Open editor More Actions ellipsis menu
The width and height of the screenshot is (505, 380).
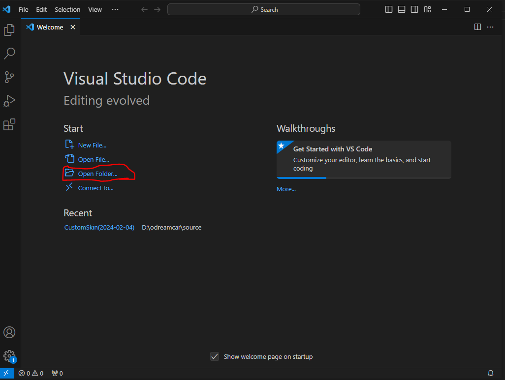pyautogui.click(x=490, y=27)
